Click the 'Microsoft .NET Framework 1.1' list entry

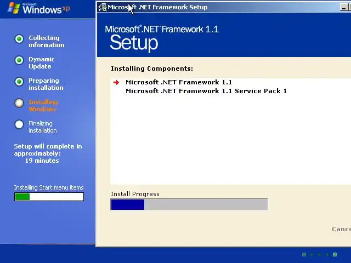point(179,82)
